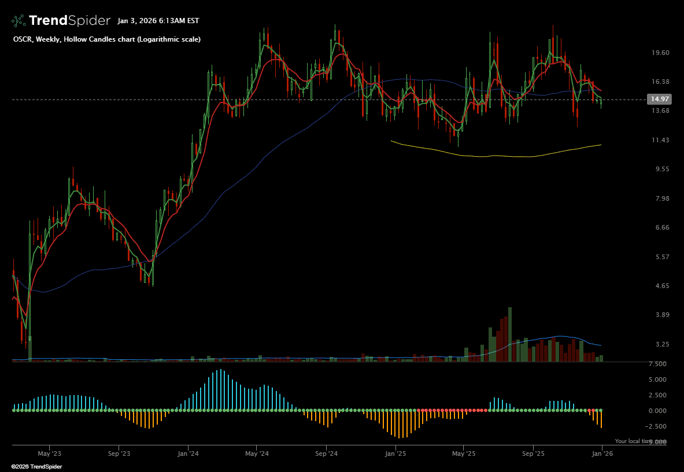The width and height of the screenshot is (684, 472).
Task: Click the tallest volume bar
Action: coord(510,334)
